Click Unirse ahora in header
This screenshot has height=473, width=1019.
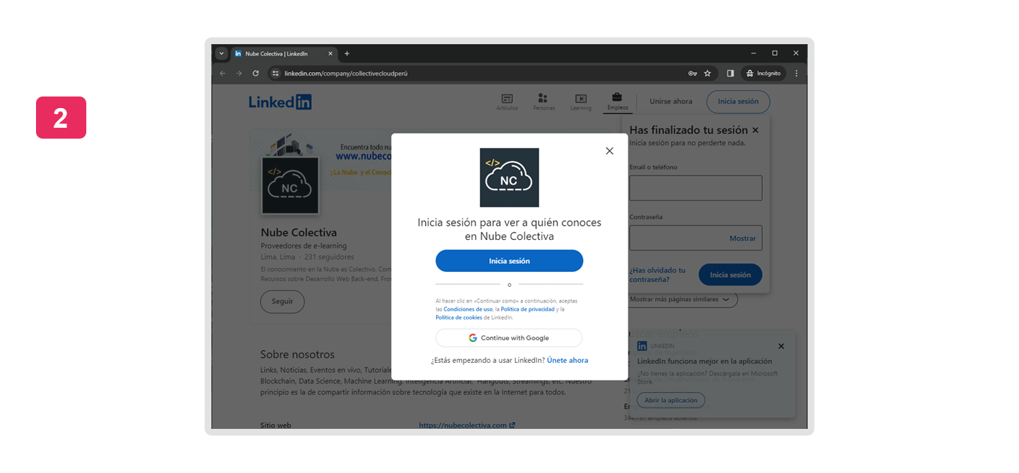point(671,101)
